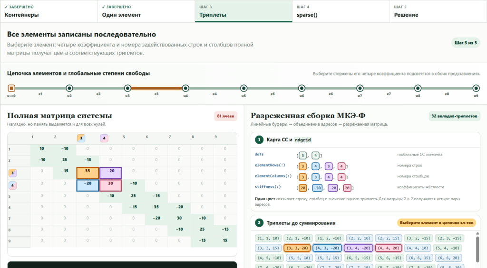Image resolution: width=487 pixels, height=268 pixels.
Task: Go to the Решение step 5 tab
Action: [438, 11]
